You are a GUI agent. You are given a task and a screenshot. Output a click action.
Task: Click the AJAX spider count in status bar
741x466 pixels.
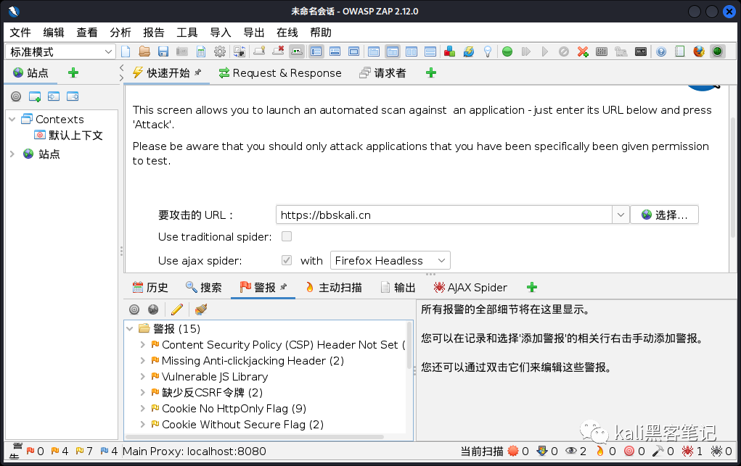[x=693, y=452]
